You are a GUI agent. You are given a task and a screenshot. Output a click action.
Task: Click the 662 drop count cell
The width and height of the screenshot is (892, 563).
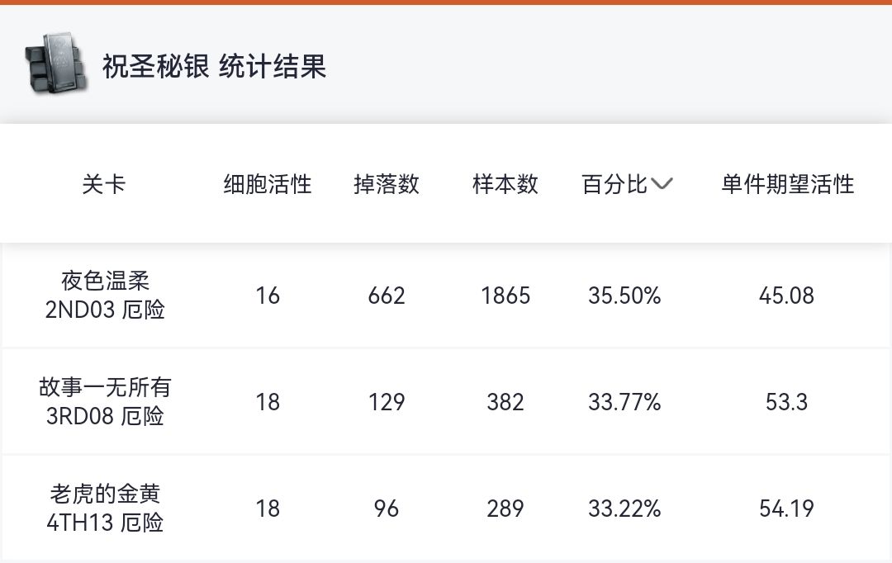pos(387,296)
